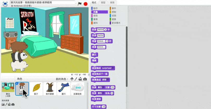Screen dimensions: 211x109
Task: Click Hello! field in second 說道 block
Action: coord(101,35)
